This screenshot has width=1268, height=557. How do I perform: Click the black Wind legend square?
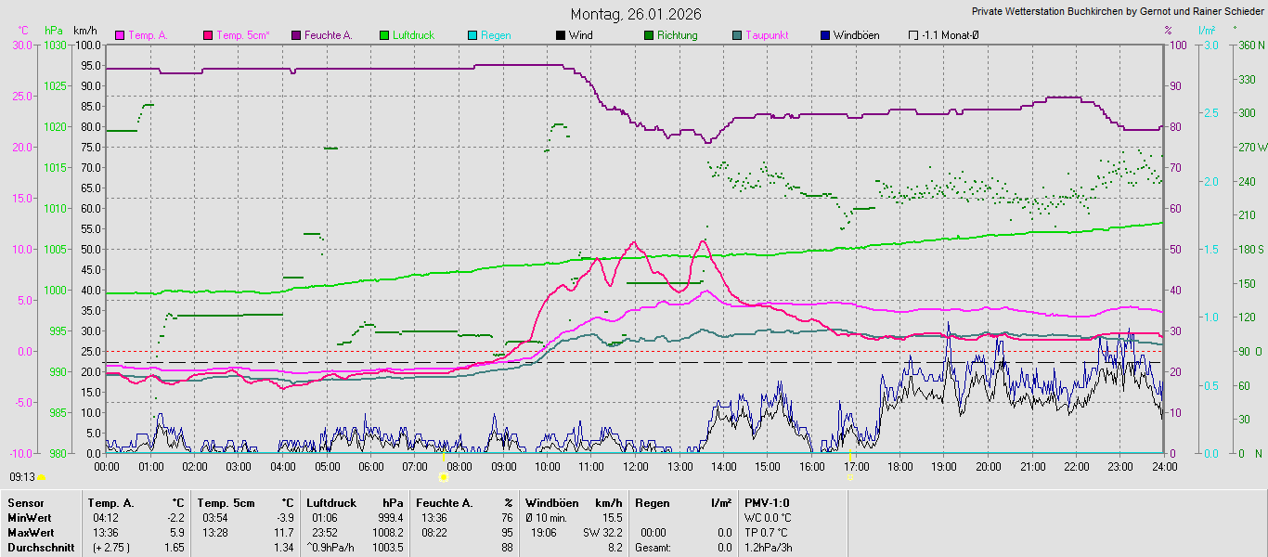click(x=561, y=35)
